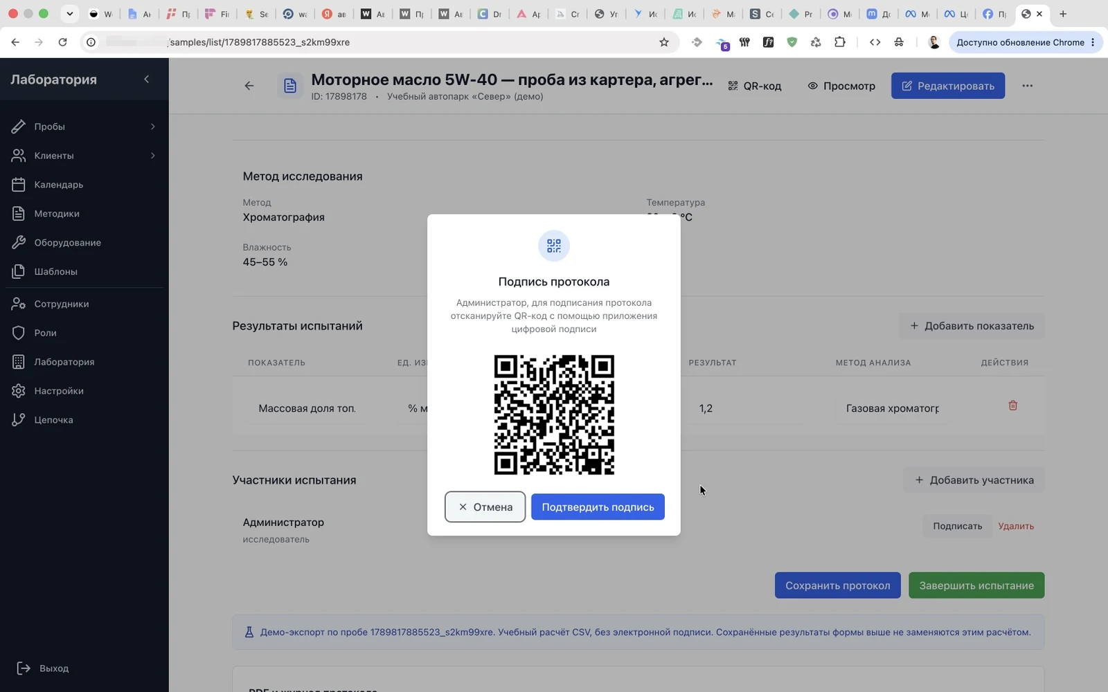
Task: Confirm signature with Подтвердить подпись button
Action: coord(598,507)
